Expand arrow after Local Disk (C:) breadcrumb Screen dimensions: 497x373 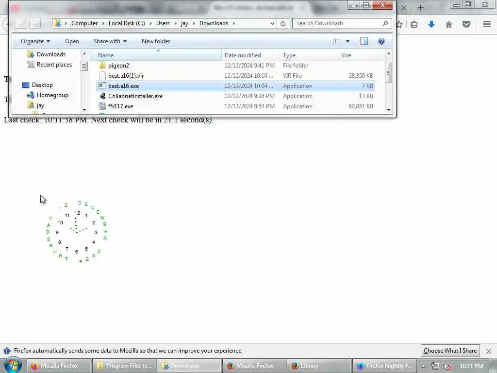(150, 23)
